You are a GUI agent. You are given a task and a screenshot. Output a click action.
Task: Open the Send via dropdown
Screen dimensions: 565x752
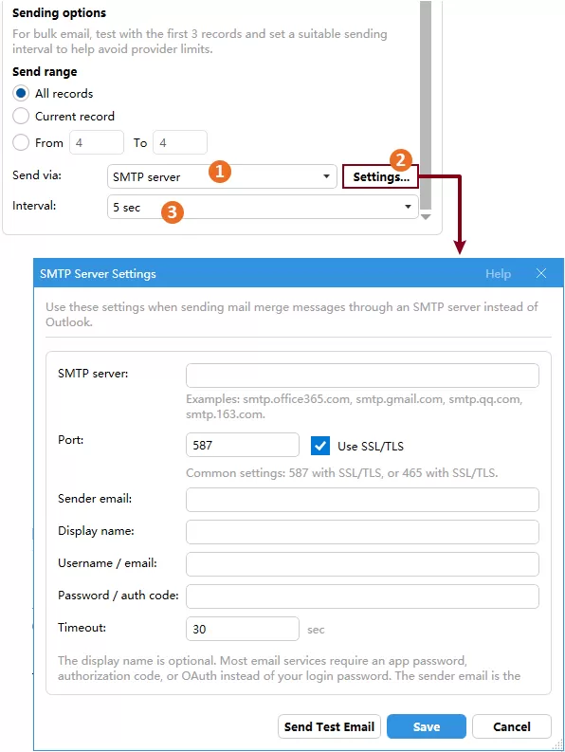click(x=222, y=176)
